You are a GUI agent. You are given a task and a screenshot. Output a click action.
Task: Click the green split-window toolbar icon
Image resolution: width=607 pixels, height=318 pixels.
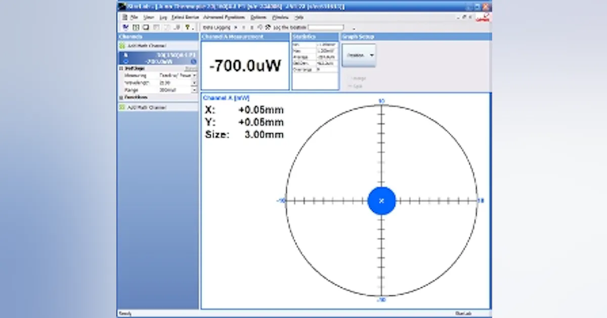pyautogui.click(x=136, y=27)
